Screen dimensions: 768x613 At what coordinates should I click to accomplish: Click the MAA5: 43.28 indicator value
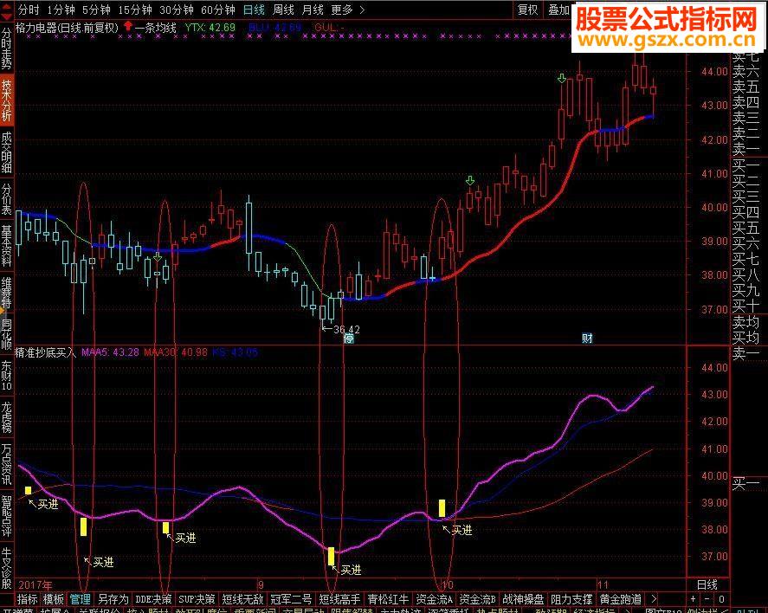coord(110,352)
